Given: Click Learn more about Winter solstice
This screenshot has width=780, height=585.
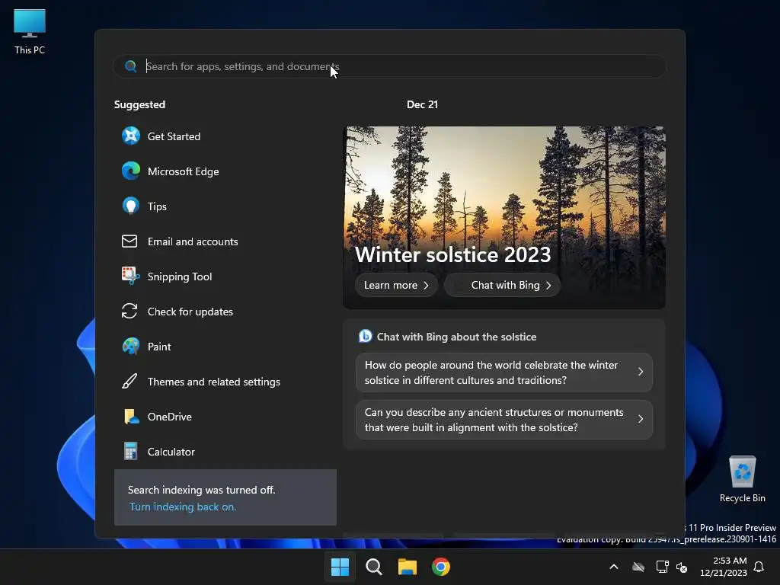Looking at the screenshot, I should (396, 285).
